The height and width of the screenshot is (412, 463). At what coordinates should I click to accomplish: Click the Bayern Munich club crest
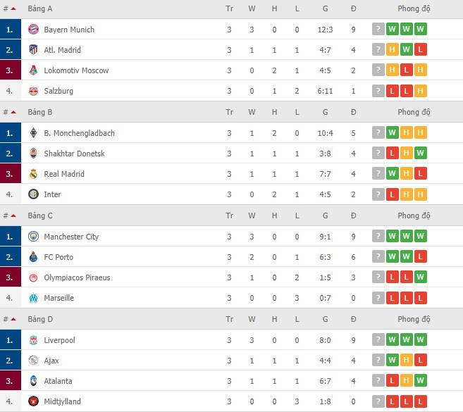coord(33,29)
